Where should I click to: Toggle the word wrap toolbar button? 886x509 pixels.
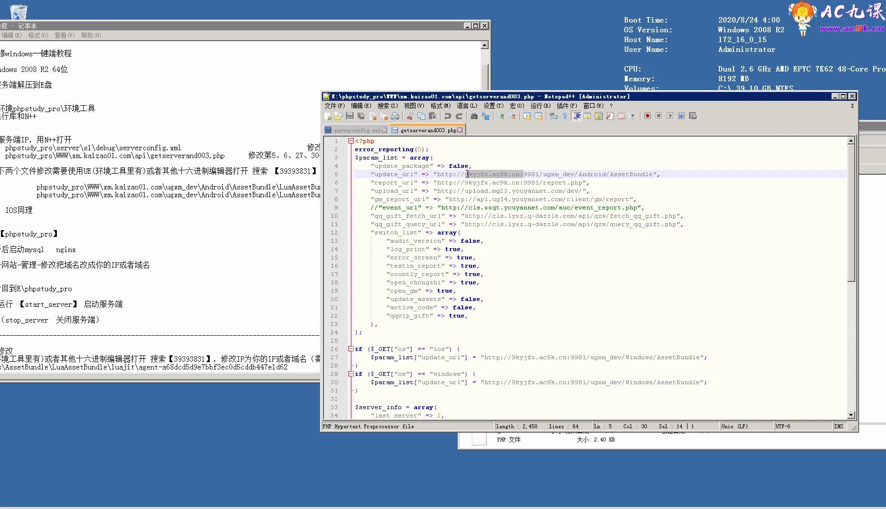tap(553, 116)
